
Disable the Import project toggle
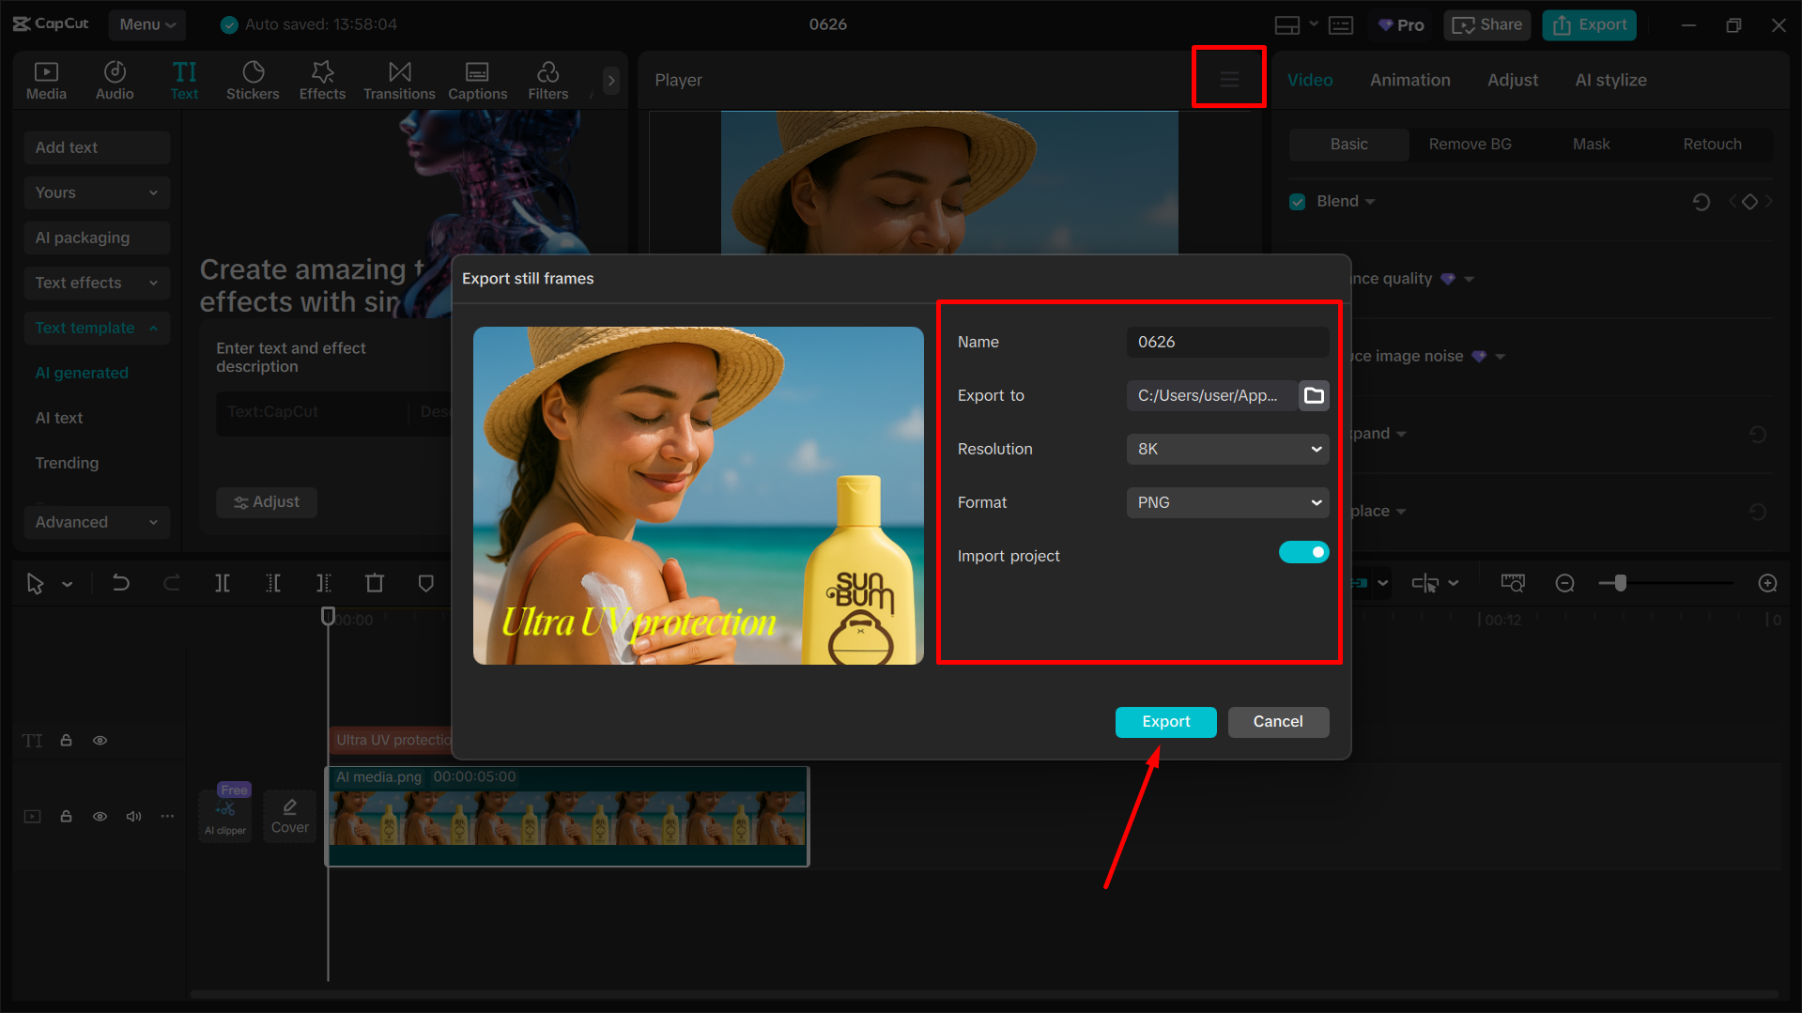point(1303,552)
